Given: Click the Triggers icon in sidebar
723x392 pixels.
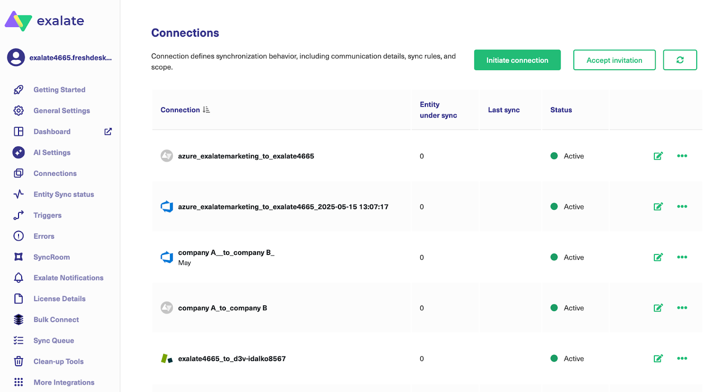Looking at the screenshot, I should (19, 215).
